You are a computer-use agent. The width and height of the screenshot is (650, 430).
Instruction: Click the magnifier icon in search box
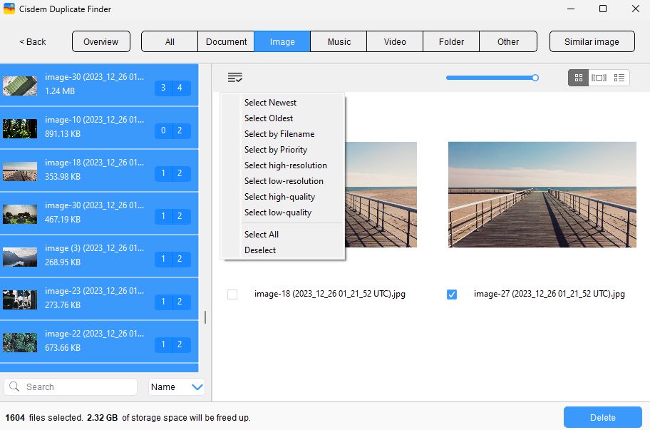point(15,387)
